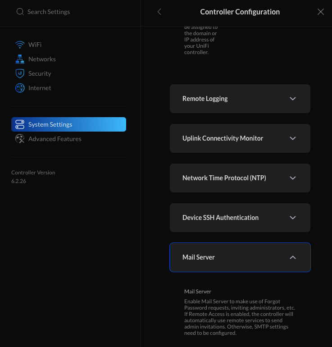Select the Security menu entry
This screenshot has height=347, width=332.
coord(40,73)
